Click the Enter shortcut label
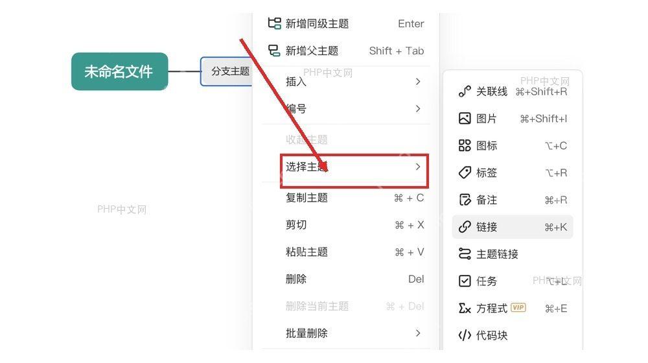The width and height of the screenshot is (648, 363). pos(411,23)
